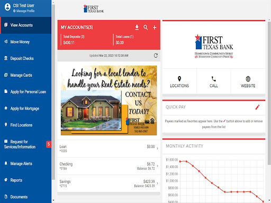Open Manage Alerts menu item
Image resolution: width=271 pixels, height=203 pixels.
click(26, 163)
